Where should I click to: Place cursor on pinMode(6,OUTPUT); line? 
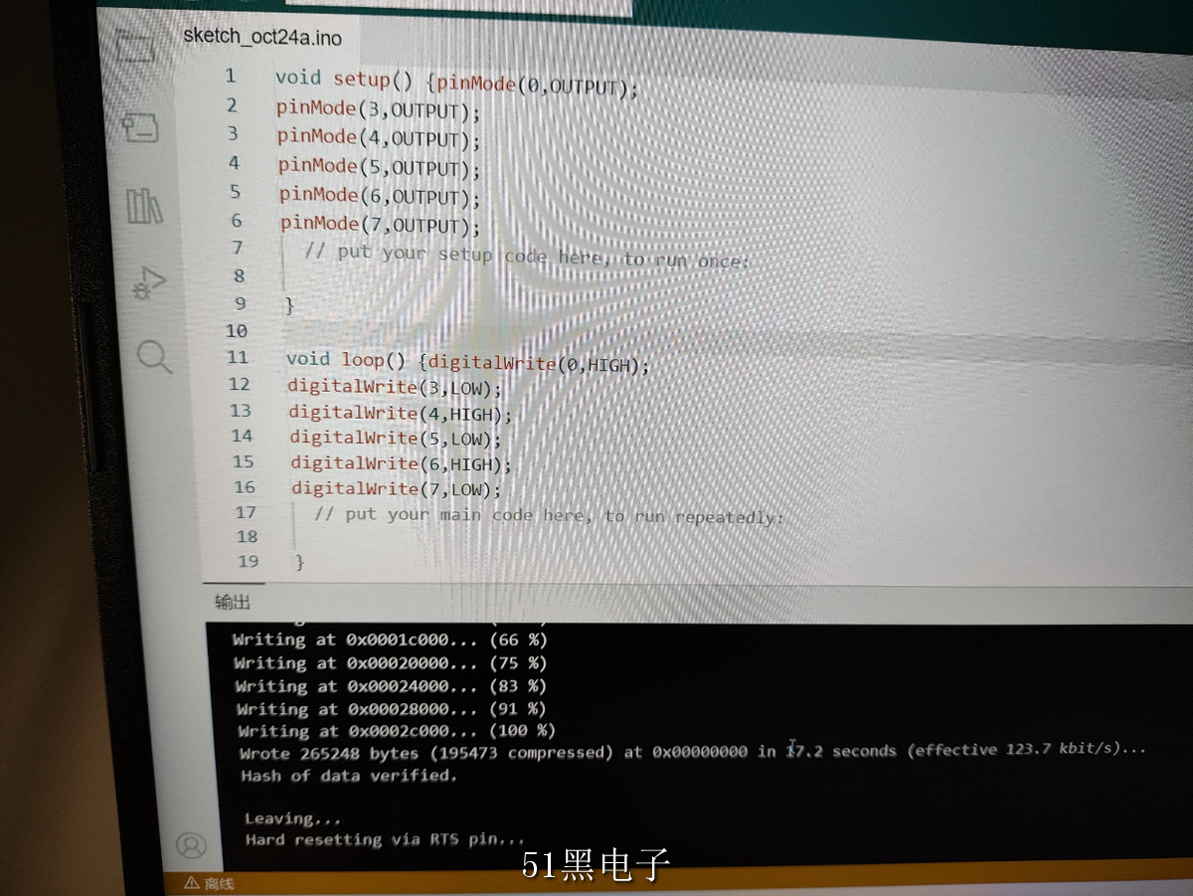[380, 195]
